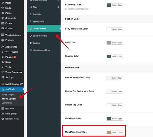The height and width of the screenshot is (137, 153).
Task: Click the Typography letter A icon
Action: (31, 21)
